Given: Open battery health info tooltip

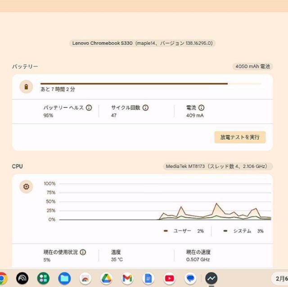Looking at the screenshot, I should click(x=89, y=108).
